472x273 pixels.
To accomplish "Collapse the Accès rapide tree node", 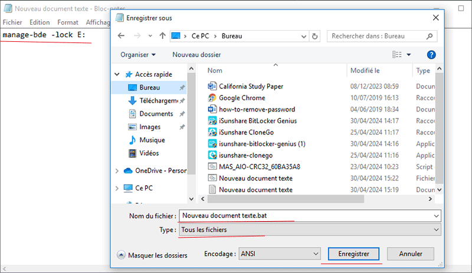I will coord(117,74).
